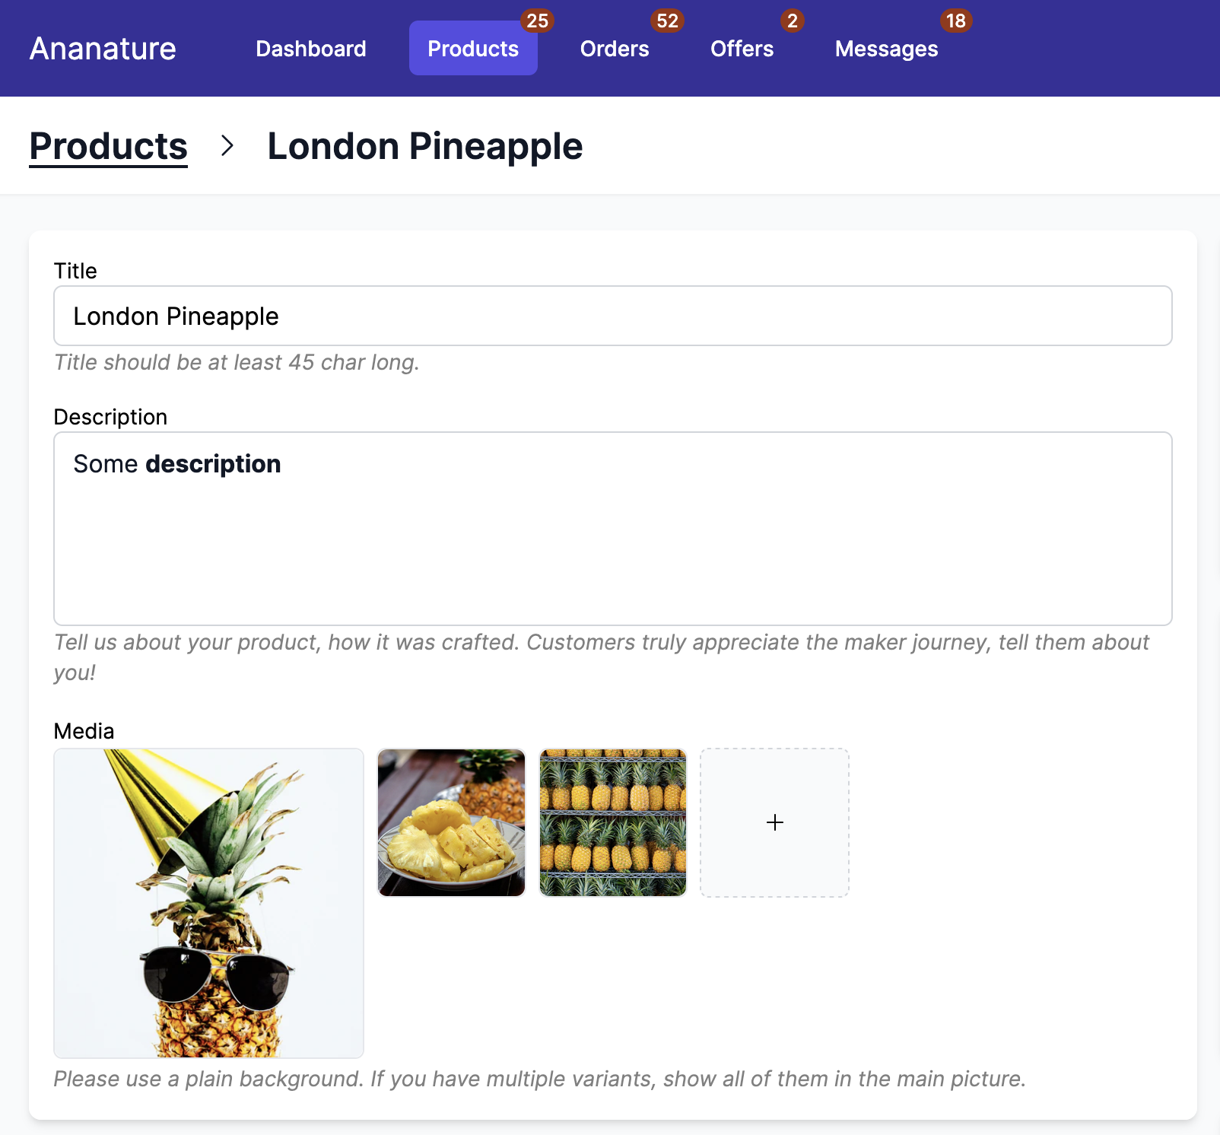
Task: Select the Products navigation tab
Action: tap(473, 49)
